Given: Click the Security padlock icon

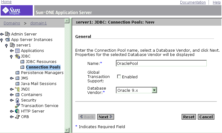Looking at the screenshot, I should tap(17, 100).
